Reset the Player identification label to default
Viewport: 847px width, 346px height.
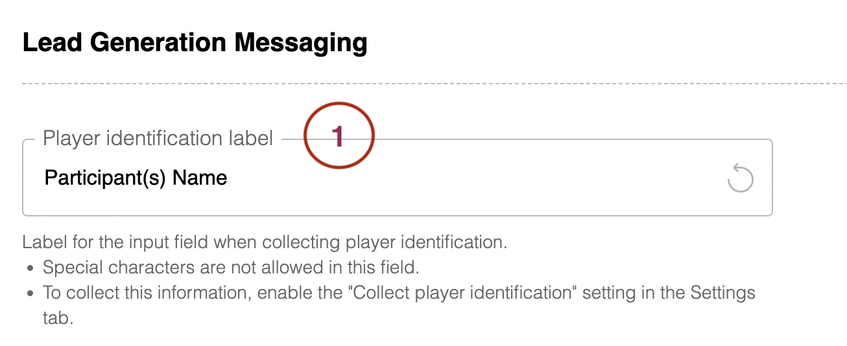point(740,178)
